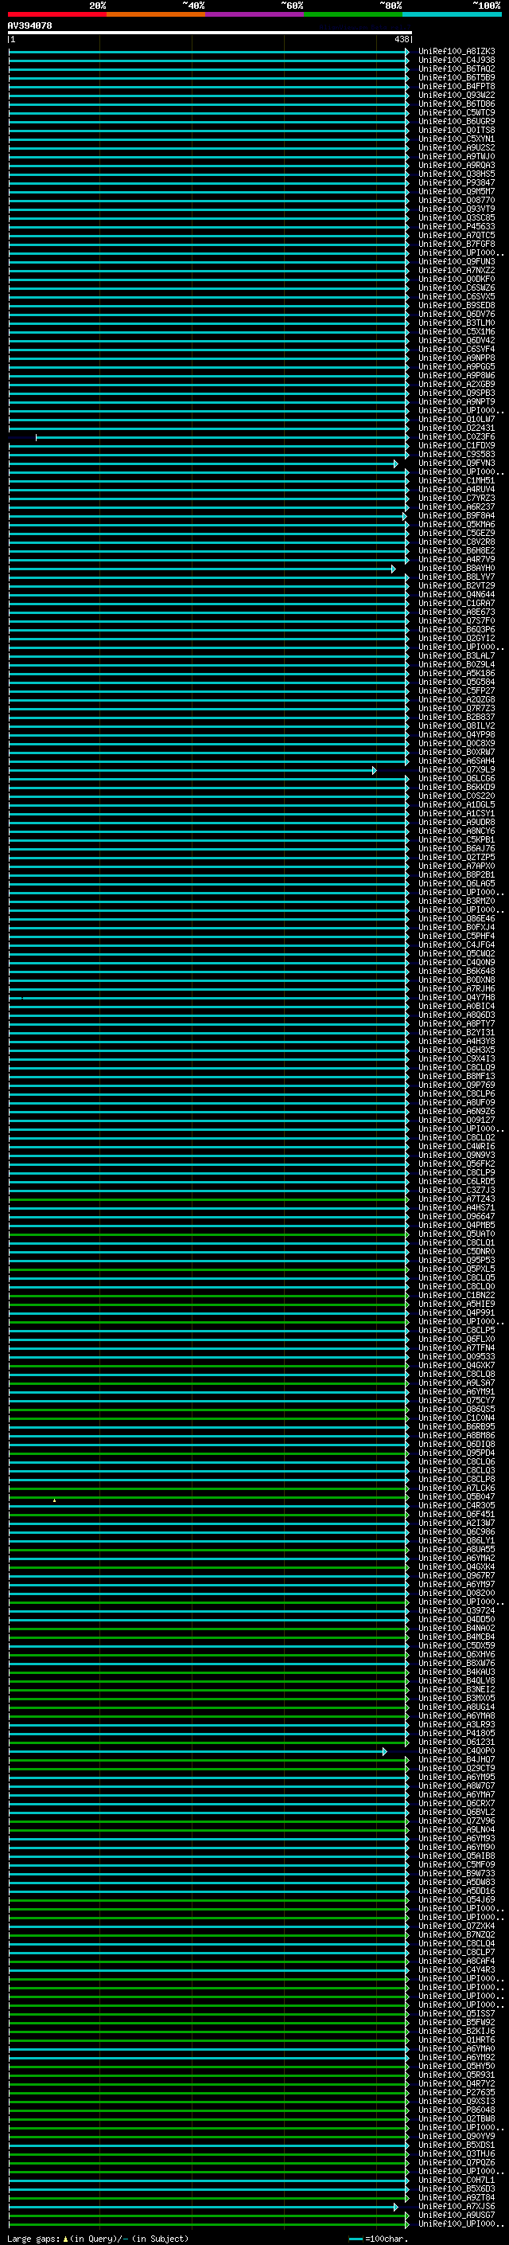509x2245 pixels.
Task: Select the UniRef100_A9ZT84 label
Action: click(x=457, y=2198)
